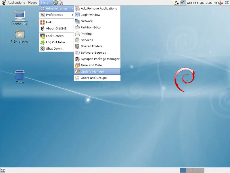Choose Log Out falko...
The height and width of the screenshot is (173, 230).
56,42
